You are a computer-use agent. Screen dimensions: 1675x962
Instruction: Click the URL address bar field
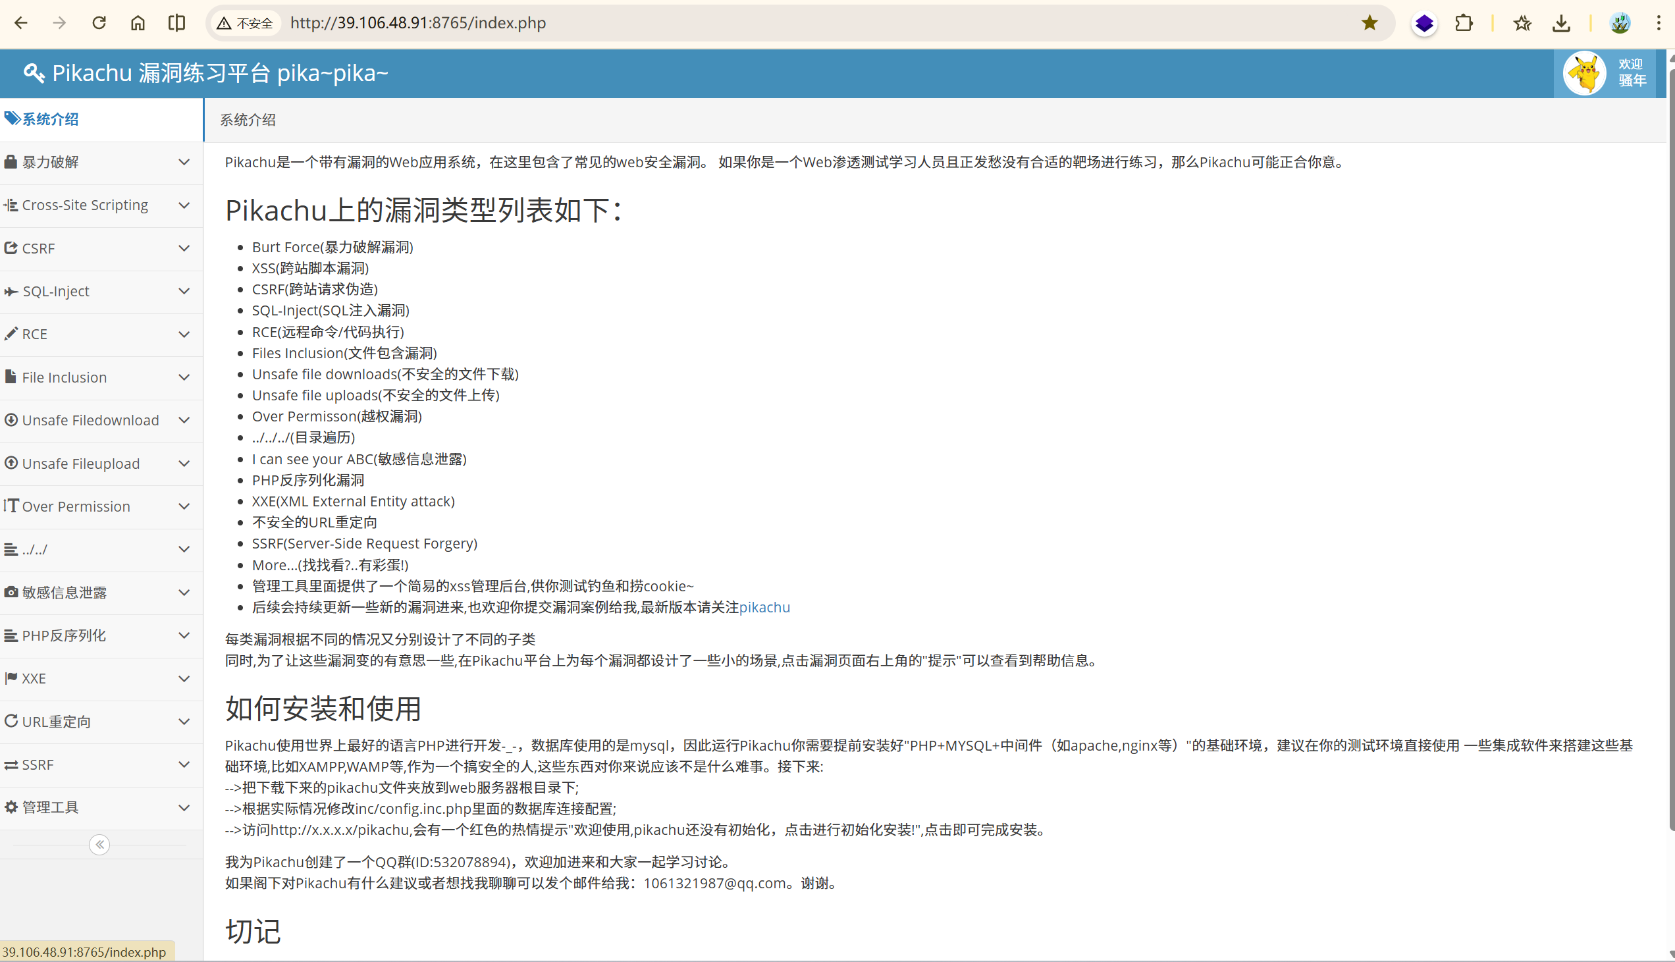pos(793,23)
